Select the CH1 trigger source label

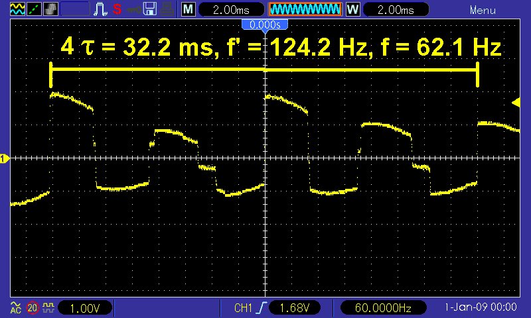(x=244, y=308)
